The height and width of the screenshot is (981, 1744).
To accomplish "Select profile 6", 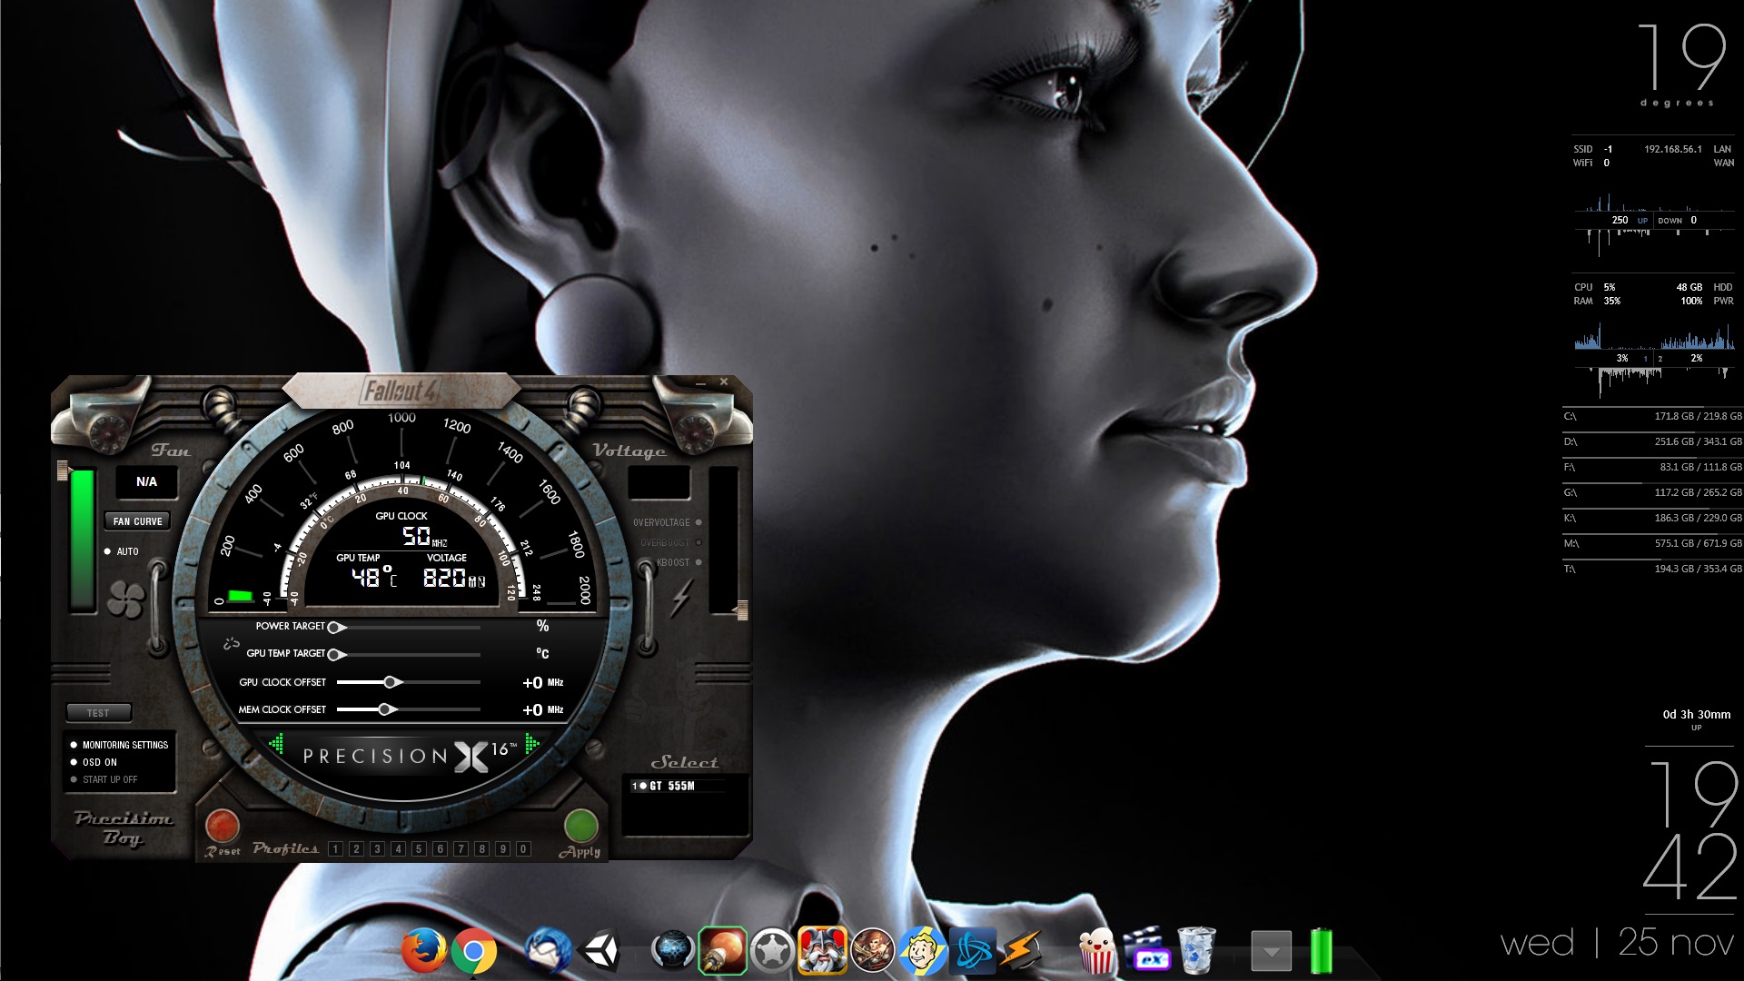I will [x=440, y=849].
